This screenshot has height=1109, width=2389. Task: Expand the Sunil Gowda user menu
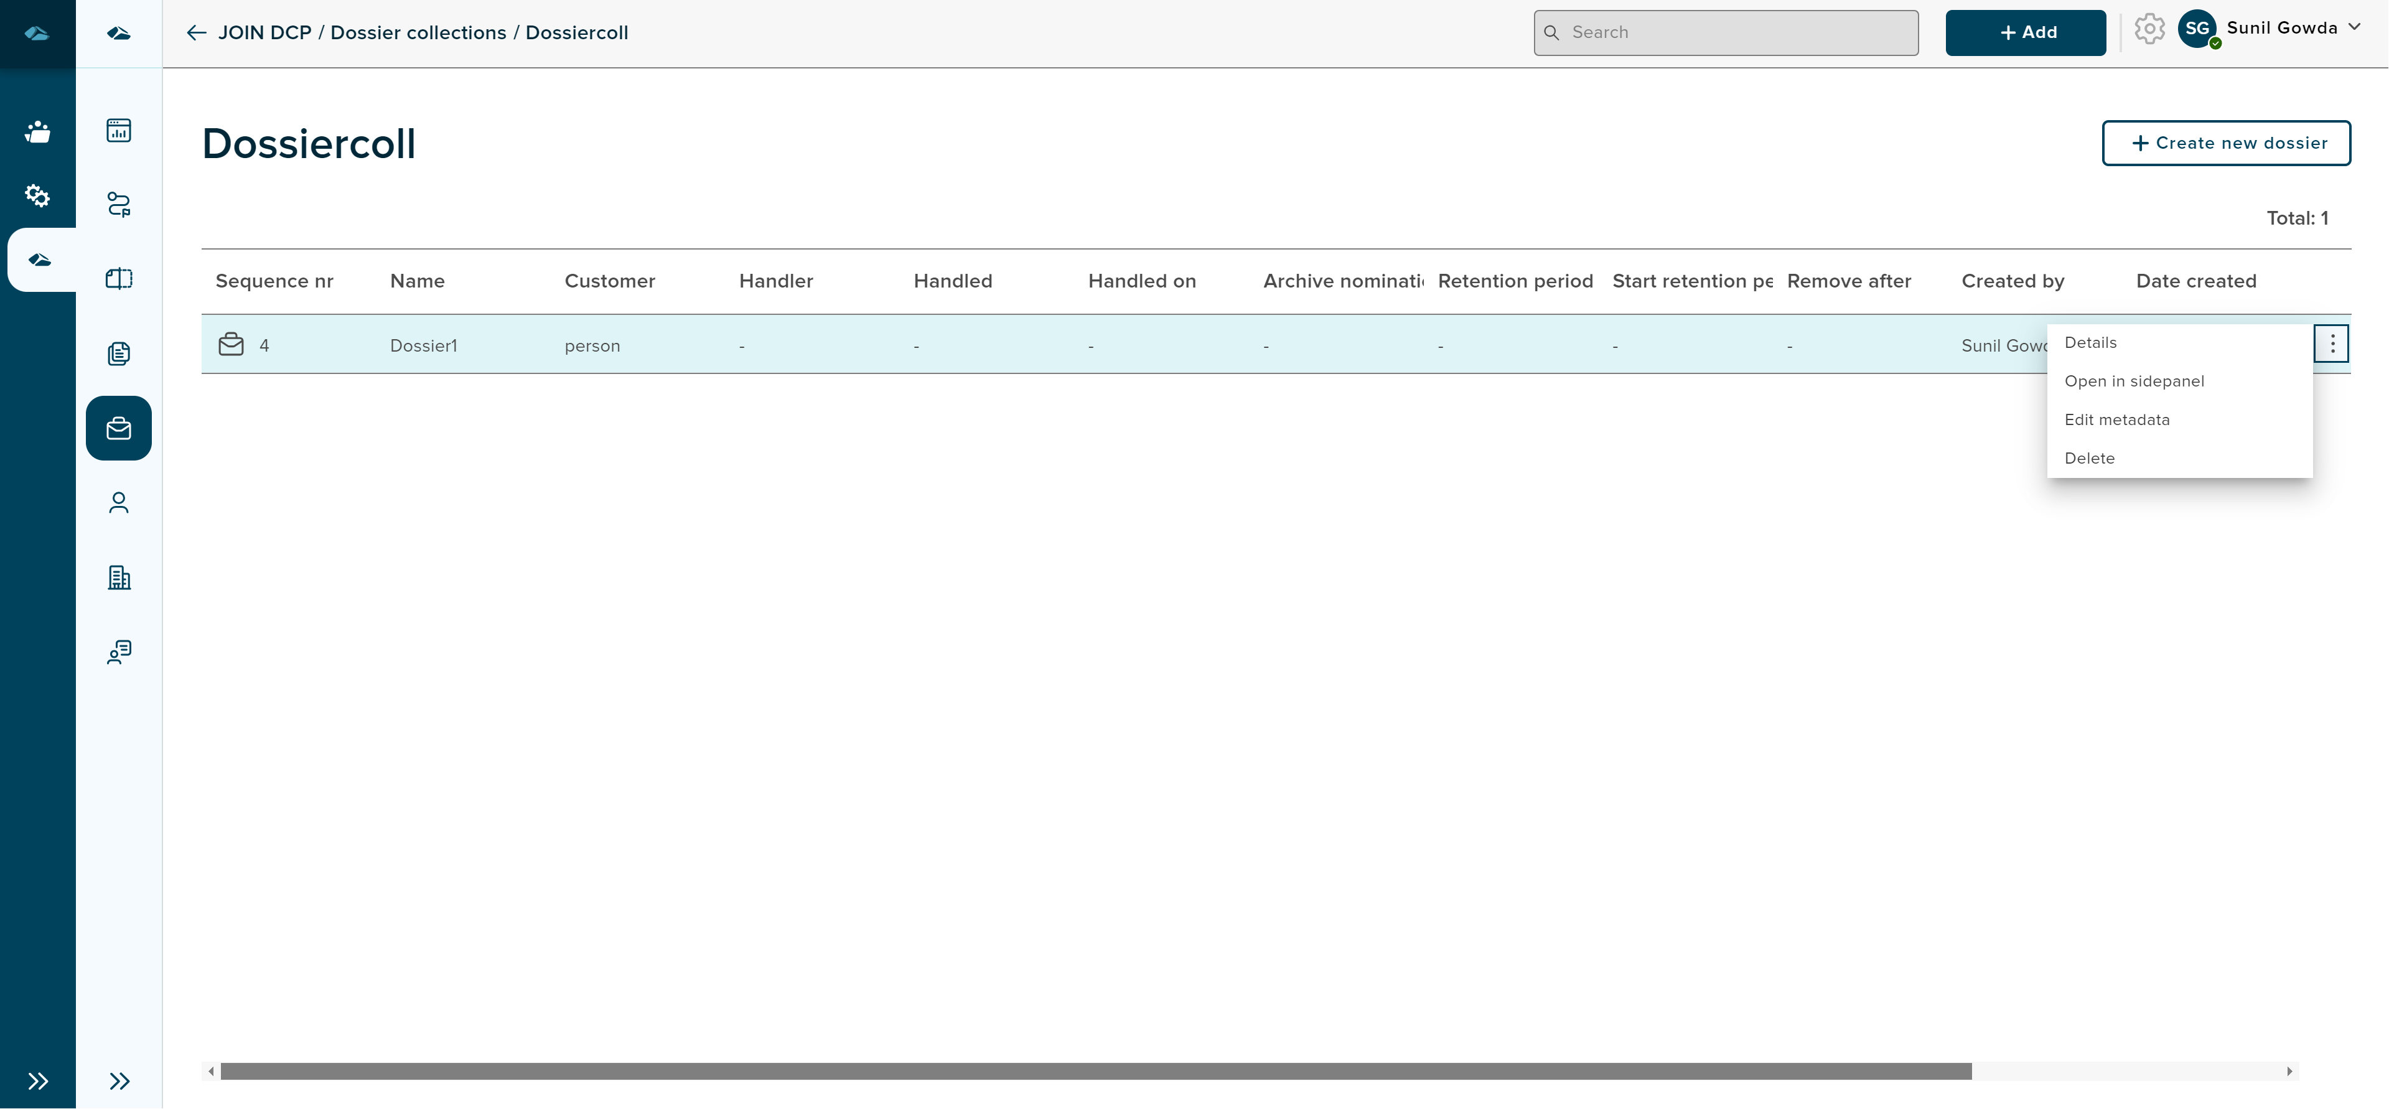click(x=2293, y=29)
